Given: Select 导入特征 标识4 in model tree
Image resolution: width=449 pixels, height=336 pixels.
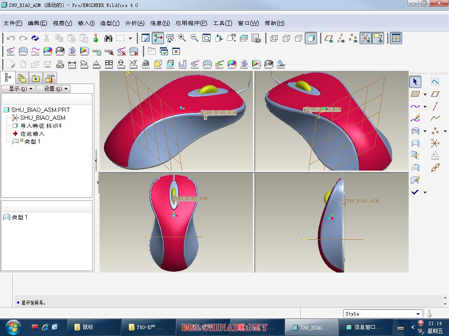Looking at the screenshot, I should [x=41, y=126].
